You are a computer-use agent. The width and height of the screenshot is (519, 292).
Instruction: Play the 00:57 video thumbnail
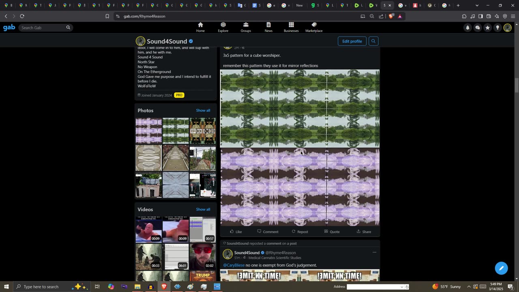pyautogui.click(x=203, y=230)
